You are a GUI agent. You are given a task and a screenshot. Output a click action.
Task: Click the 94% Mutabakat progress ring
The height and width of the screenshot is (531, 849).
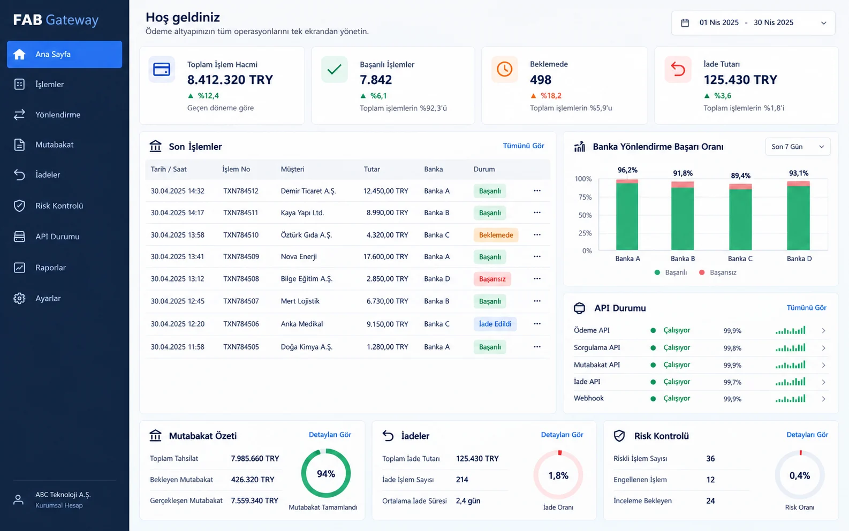tap(326, 474)
